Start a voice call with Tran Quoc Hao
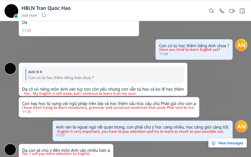The image size is (251, 157). click(x=222, y=11)
